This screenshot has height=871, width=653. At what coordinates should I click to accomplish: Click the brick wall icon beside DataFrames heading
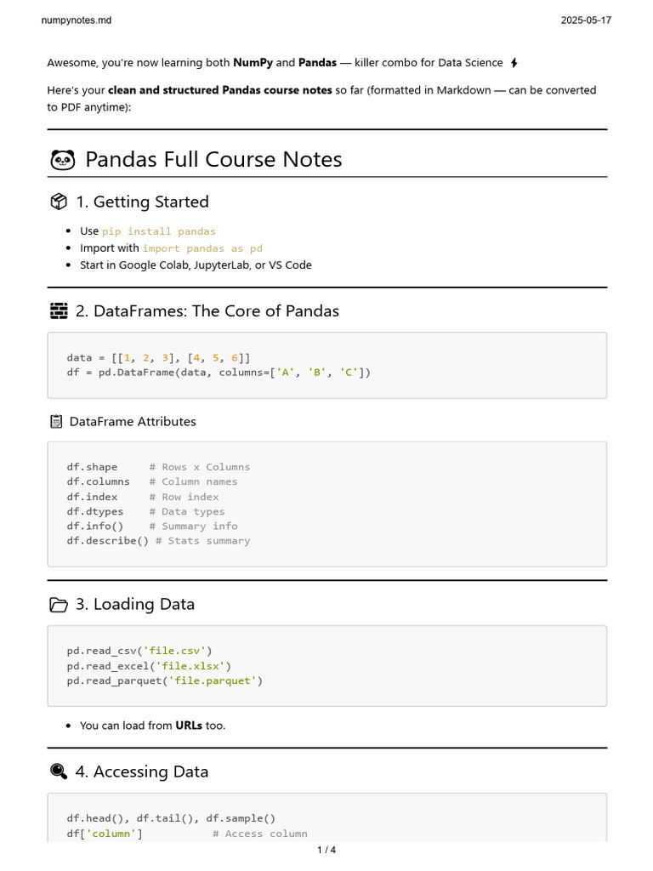click(x=59, y=311)
